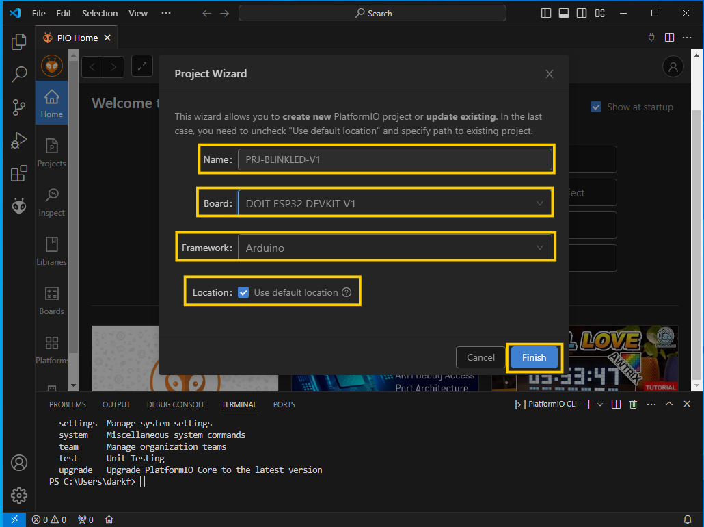Uncheck Use default location checkbox
This screenshot has height=527, width=704.
[x=243, y=292]
